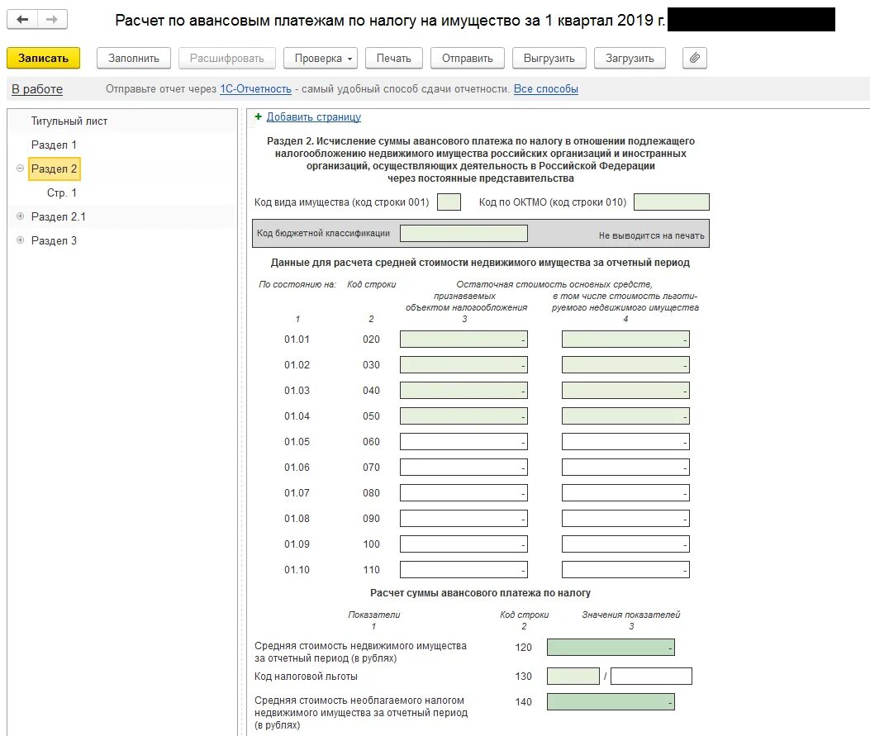This screenshot has width=870, height=736.
Task: Click the line 130 second field after slash
Action: pyautogui.click(x=651, y=676)
